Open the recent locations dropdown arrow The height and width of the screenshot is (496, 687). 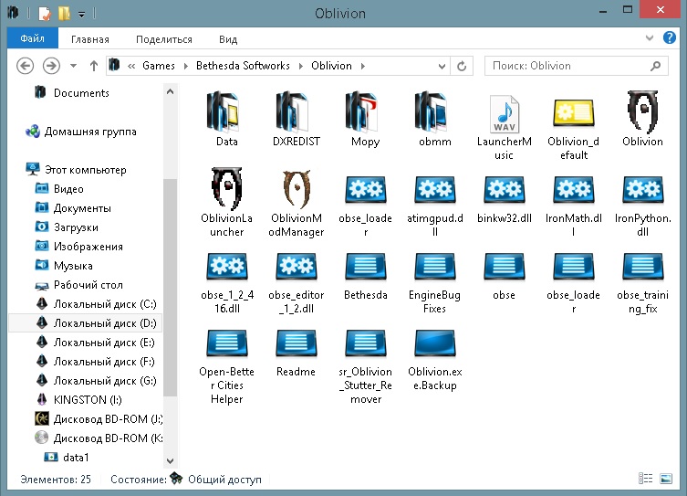click(x=73, y=66)
